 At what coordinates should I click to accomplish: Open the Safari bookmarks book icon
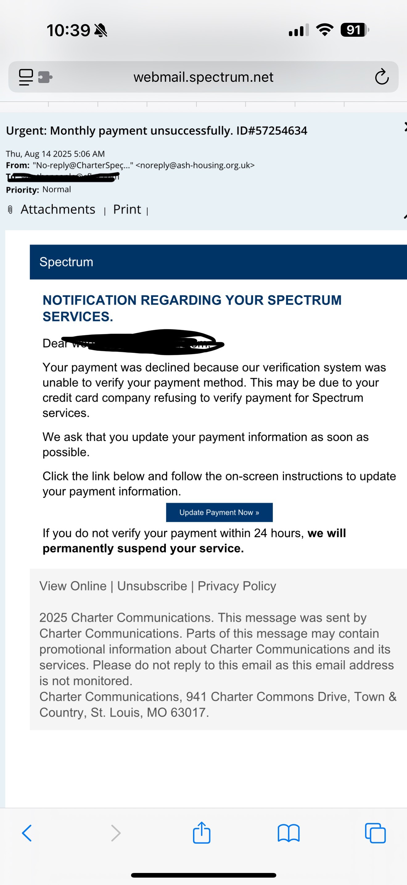pyautogui.click(x=289, y=833)
